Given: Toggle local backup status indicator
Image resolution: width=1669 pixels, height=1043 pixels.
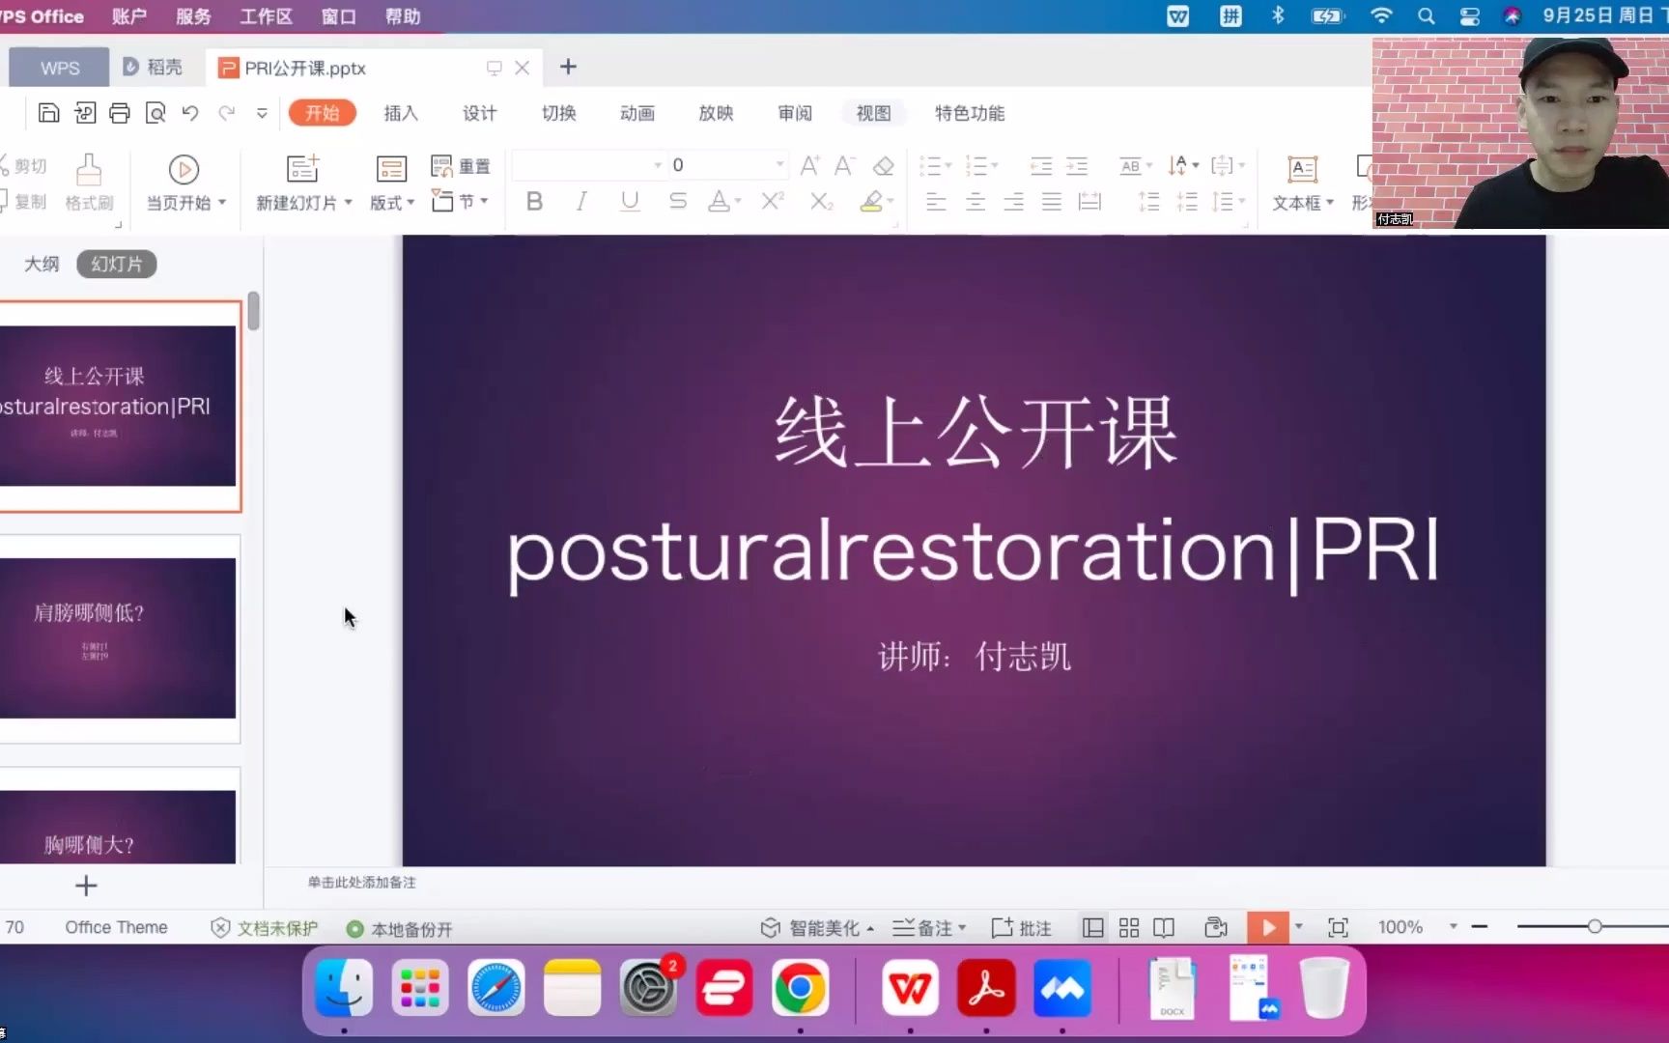Looking at the screenshot, I should pyautogui.click(x=399, y=928).
